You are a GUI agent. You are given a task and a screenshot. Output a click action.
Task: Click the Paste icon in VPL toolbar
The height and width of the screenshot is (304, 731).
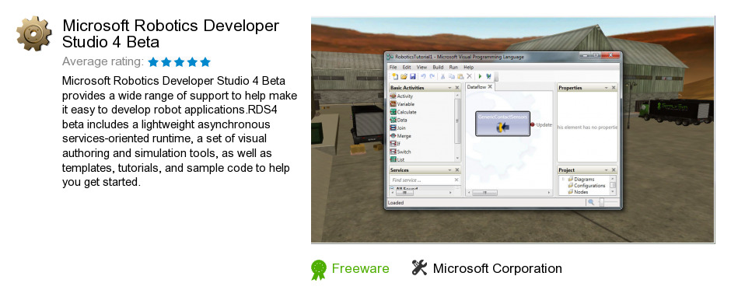pyautogui.click(x=460, y=76)
